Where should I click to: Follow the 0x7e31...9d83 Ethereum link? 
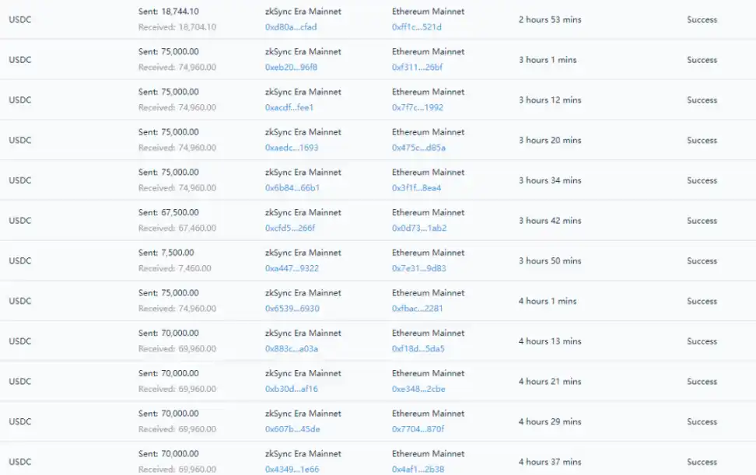(418, 268)
